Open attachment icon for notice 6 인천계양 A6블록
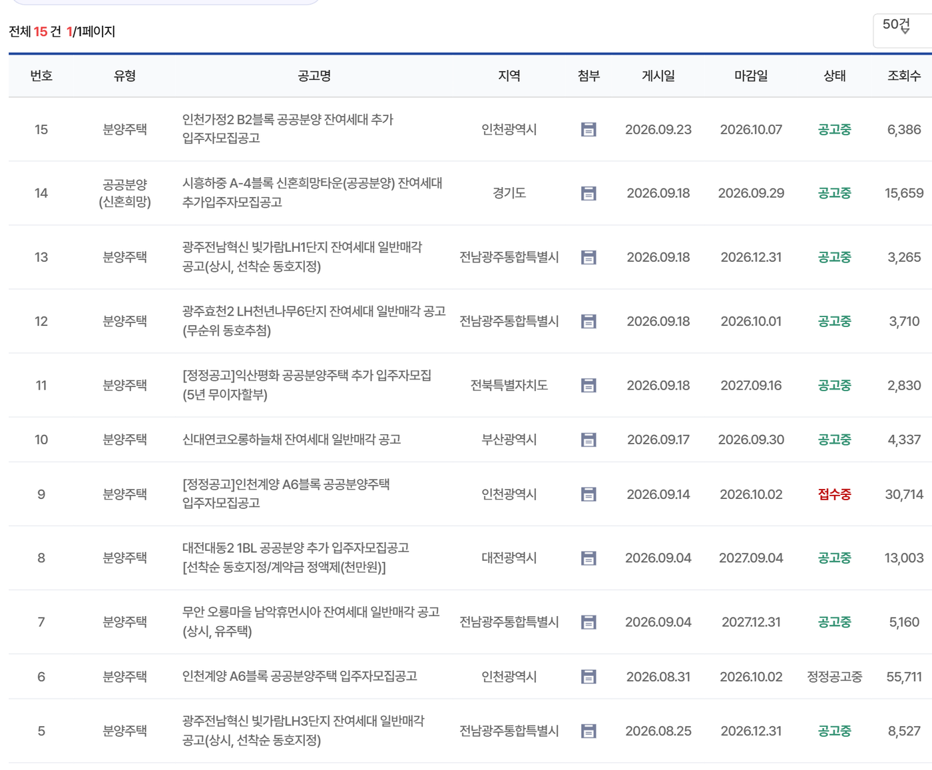This screenshot has height=770, width=932. coord(588,677)
